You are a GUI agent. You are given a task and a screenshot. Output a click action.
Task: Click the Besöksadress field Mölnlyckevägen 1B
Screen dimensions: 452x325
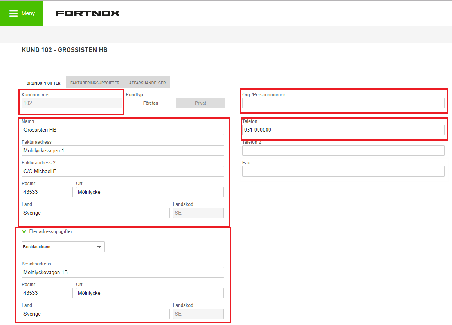pyautogui.click(x=123, y=272)
